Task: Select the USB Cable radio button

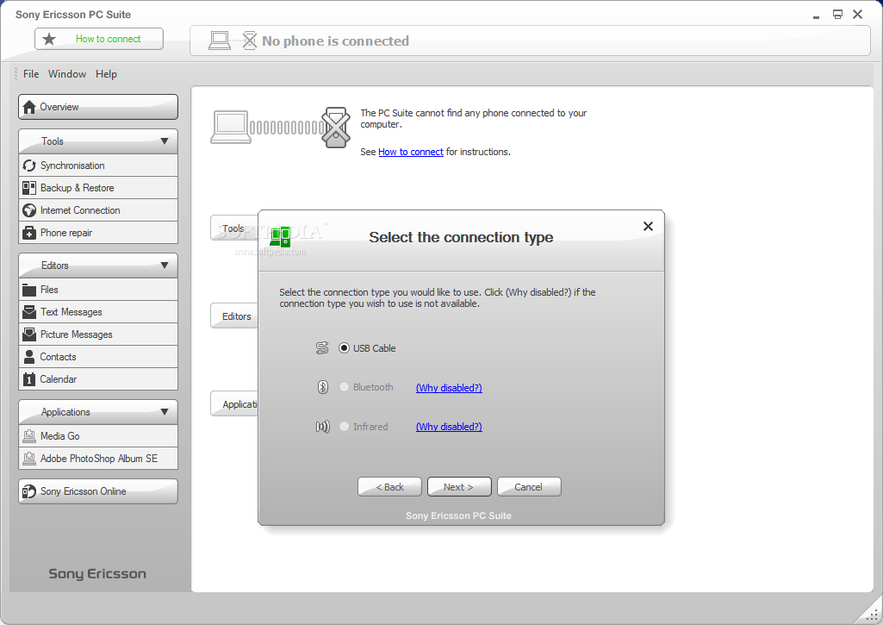Action: tap(344, 348)
